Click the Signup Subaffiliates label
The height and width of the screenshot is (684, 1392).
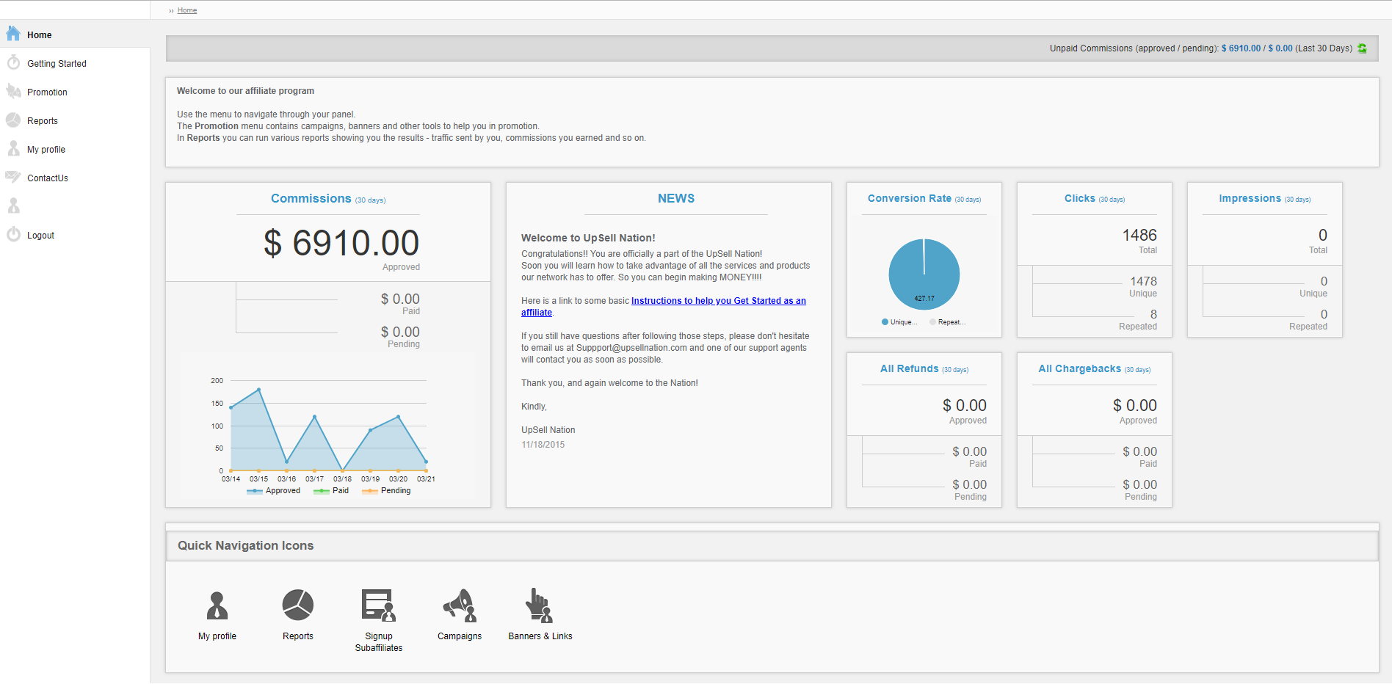[x=379, y=642]
